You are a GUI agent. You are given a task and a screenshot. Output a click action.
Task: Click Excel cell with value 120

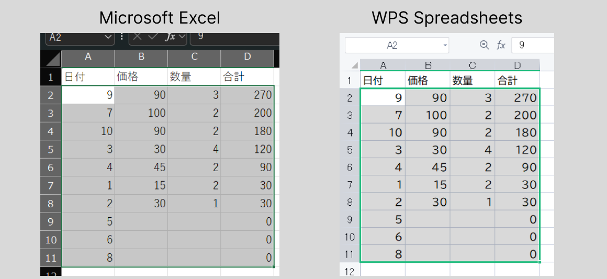(x=248, y=149)
